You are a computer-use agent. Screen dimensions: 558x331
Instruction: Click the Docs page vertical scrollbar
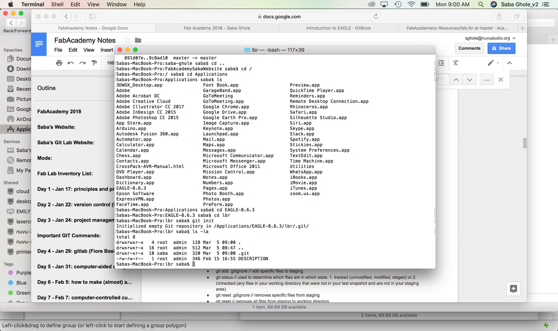[525, 143]
